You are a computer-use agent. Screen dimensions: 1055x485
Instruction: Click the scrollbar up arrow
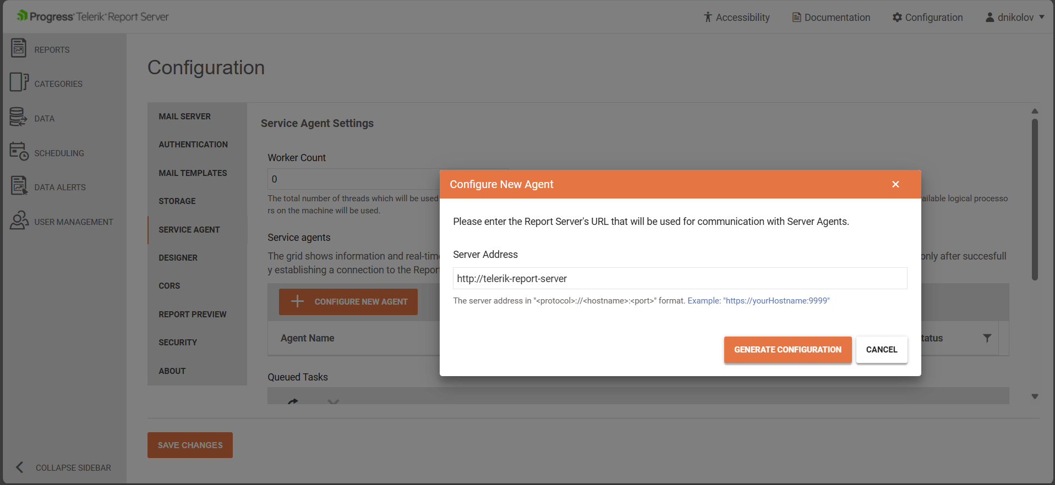(1035, 111)
